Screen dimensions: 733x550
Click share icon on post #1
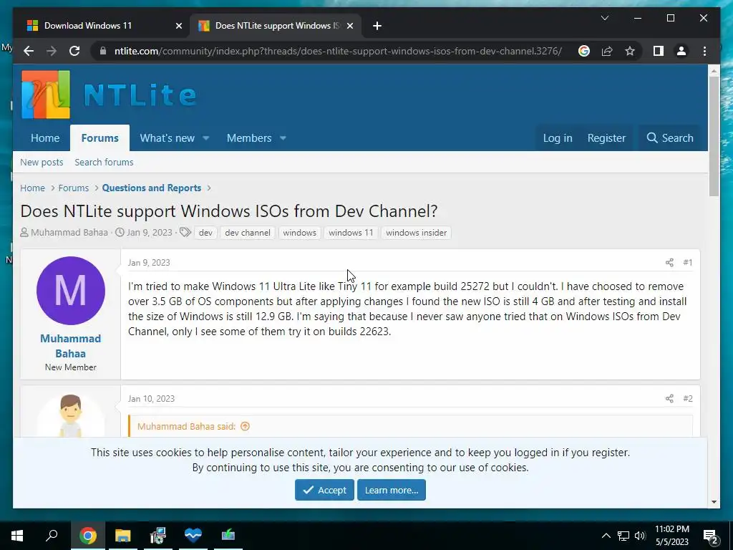click(x=669, y=262)
